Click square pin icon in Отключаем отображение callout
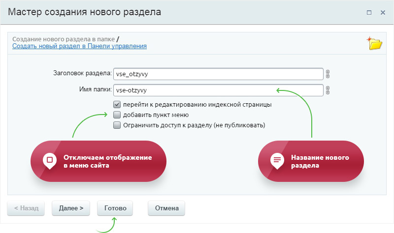 pyautogui.click(x=48, y=160)
